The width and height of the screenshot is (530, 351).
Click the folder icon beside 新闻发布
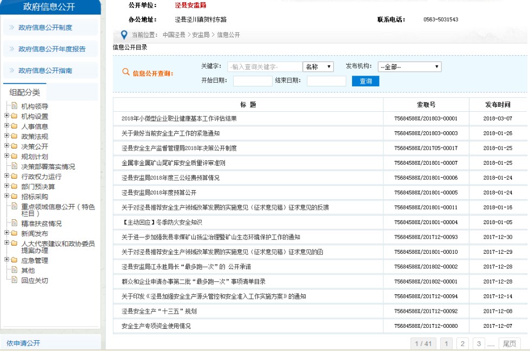(x=14, y=233)
